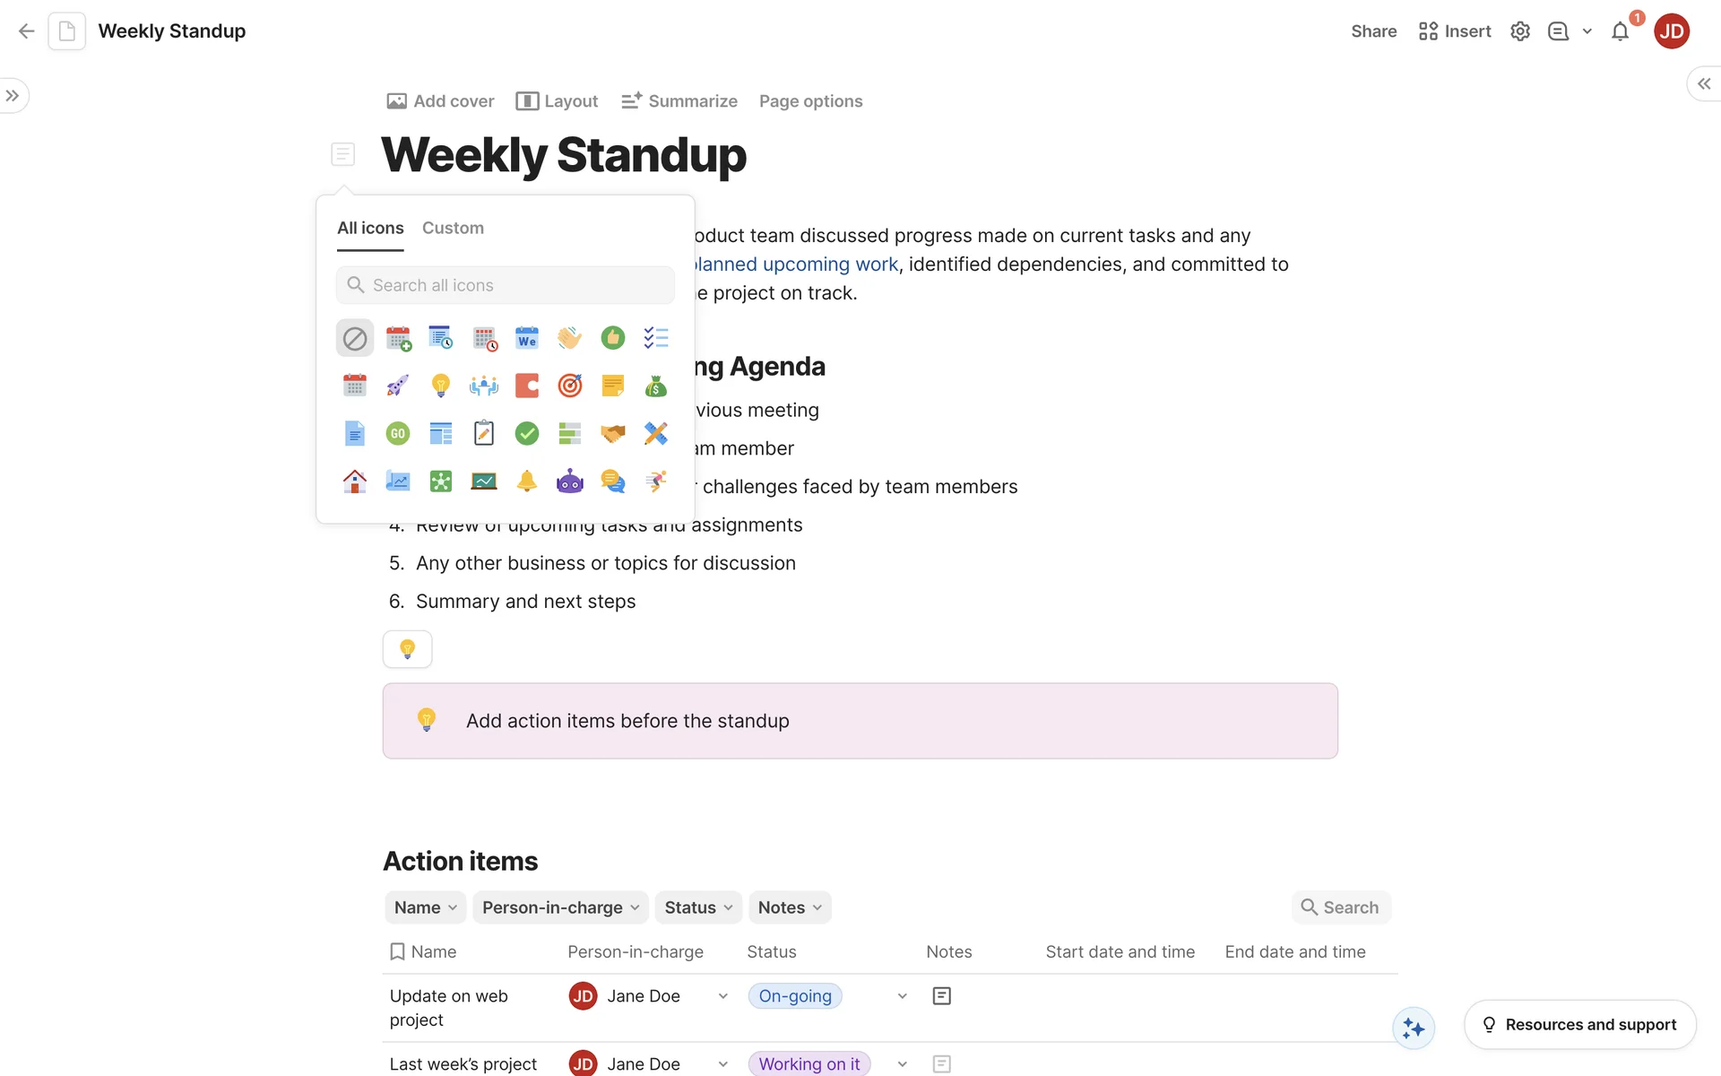Click the Share button

point(1373,31)
